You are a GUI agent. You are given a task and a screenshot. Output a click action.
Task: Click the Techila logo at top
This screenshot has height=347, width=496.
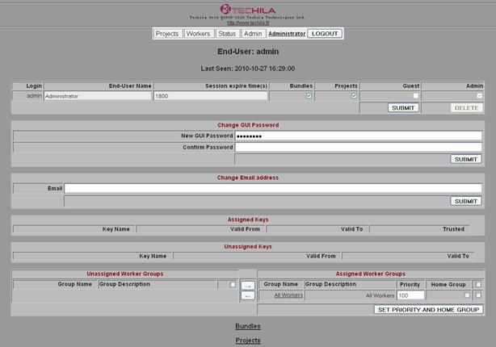tap(248, 8)
